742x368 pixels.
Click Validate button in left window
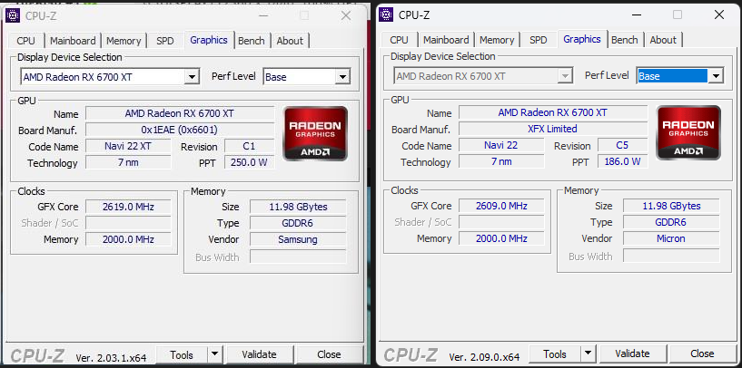pos(259,354)
